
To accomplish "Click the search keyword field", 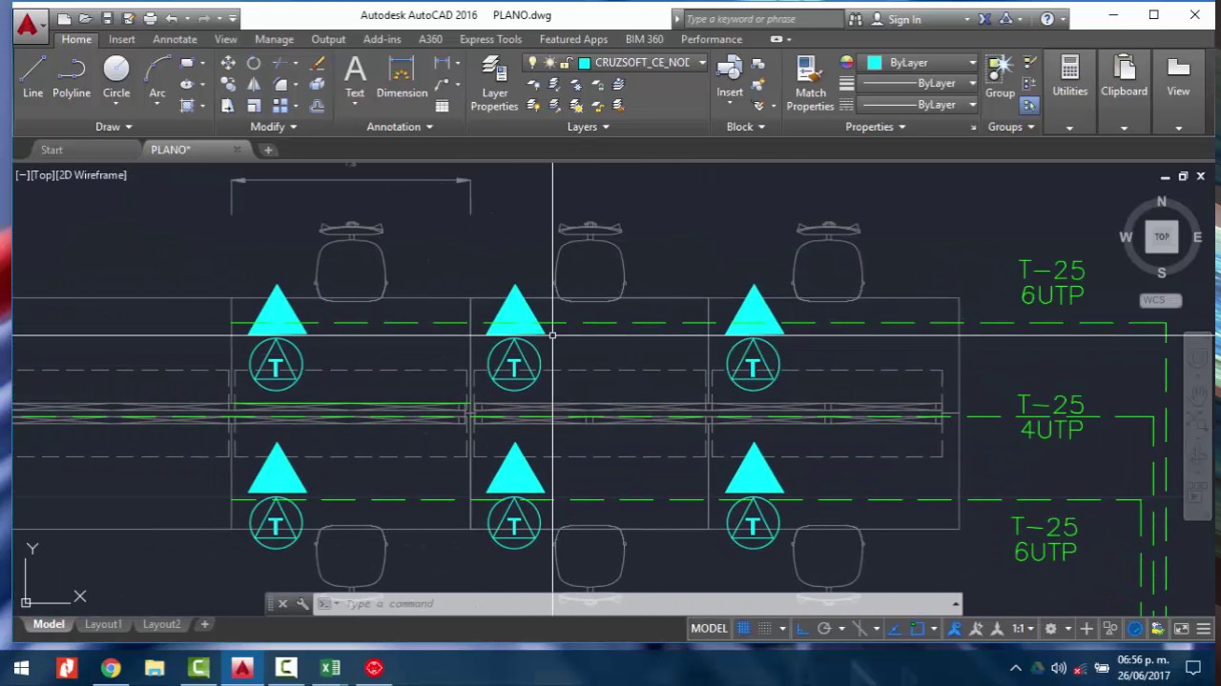I will (763, 19).
